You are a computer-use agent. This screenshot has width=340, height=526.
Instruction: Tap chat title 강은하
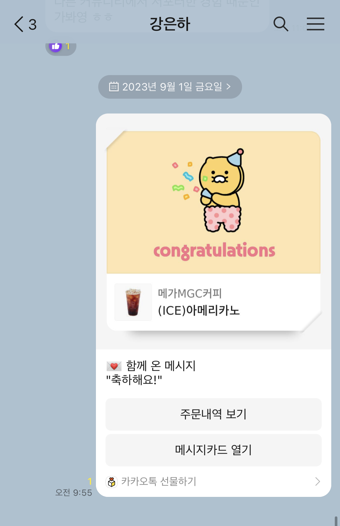point(170,24)
